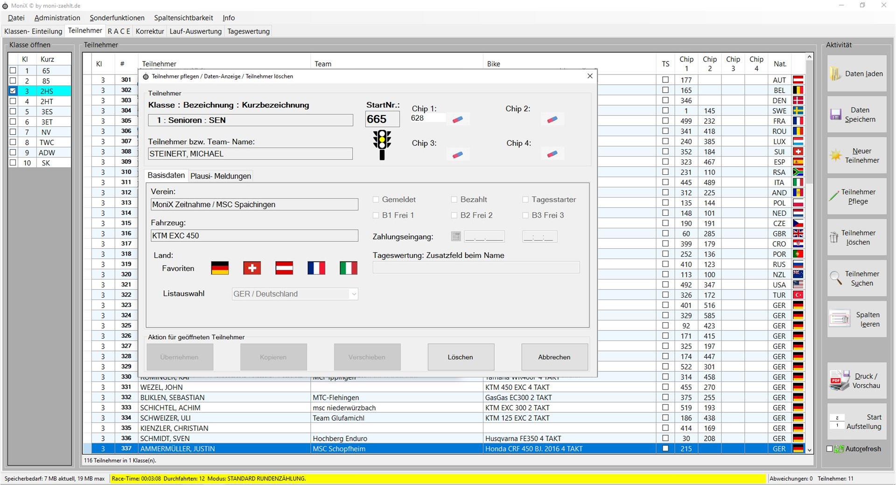Screen dimensions: 896x485
Task: Click the Kopieren button
Action: coord(273,357)
